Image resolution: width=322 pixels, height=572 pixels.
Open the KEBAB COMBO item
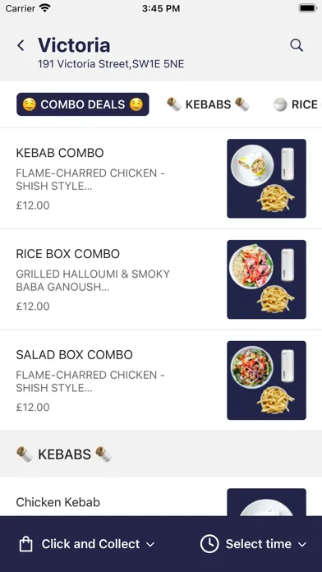[x=161, y=178]
